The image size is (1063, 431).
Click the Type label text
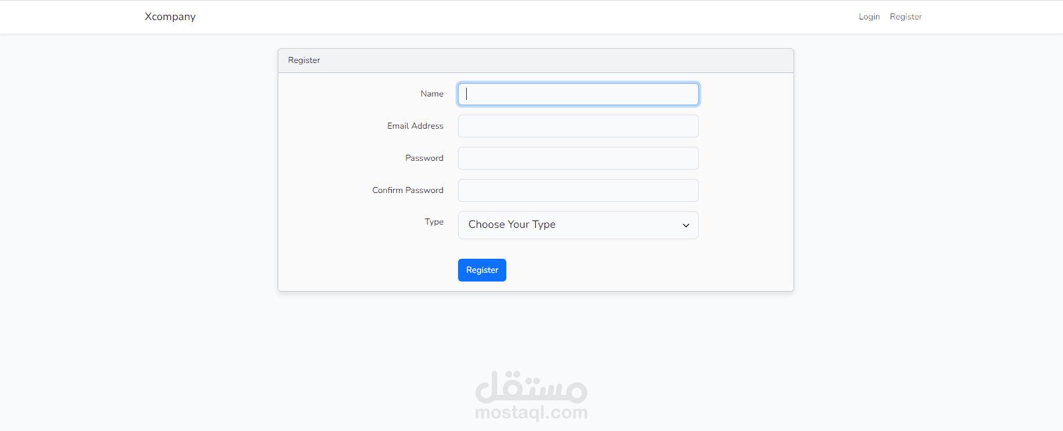[434, 222]
